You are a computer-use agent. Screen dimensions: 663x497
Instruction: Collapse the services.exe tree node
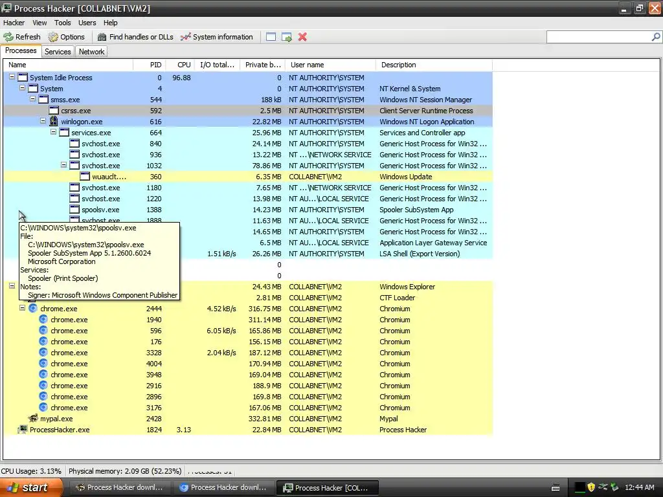tap(53, 132)
